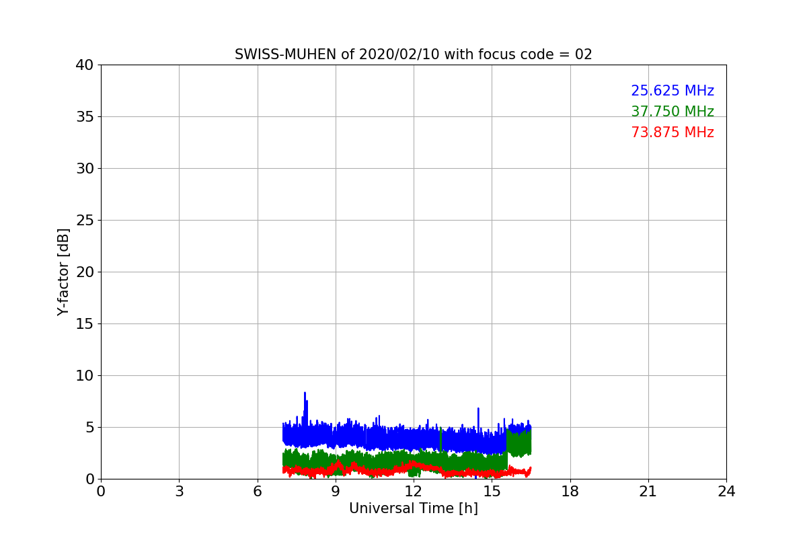Click the x-axis tick label 12
Image resolution: width=807 pixels, height=538 pixels.
pos(414,492)
